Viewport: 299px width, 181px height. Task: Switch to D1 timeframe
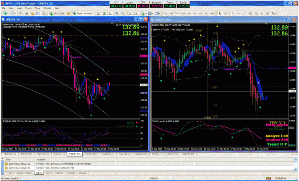pyautogui.click(x=201, y=13)
